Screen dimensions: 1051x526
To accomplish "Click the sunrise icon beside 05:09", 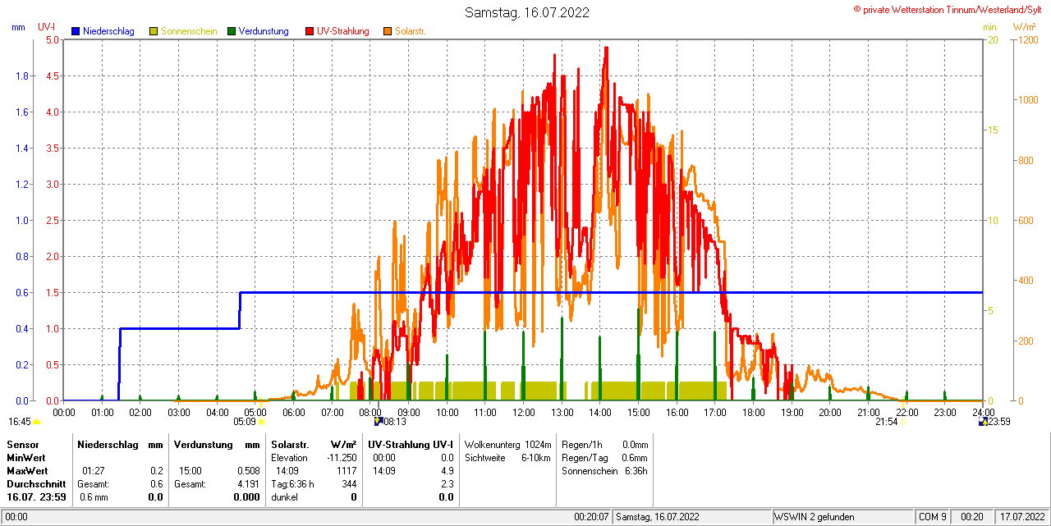I will click(261, 422).
